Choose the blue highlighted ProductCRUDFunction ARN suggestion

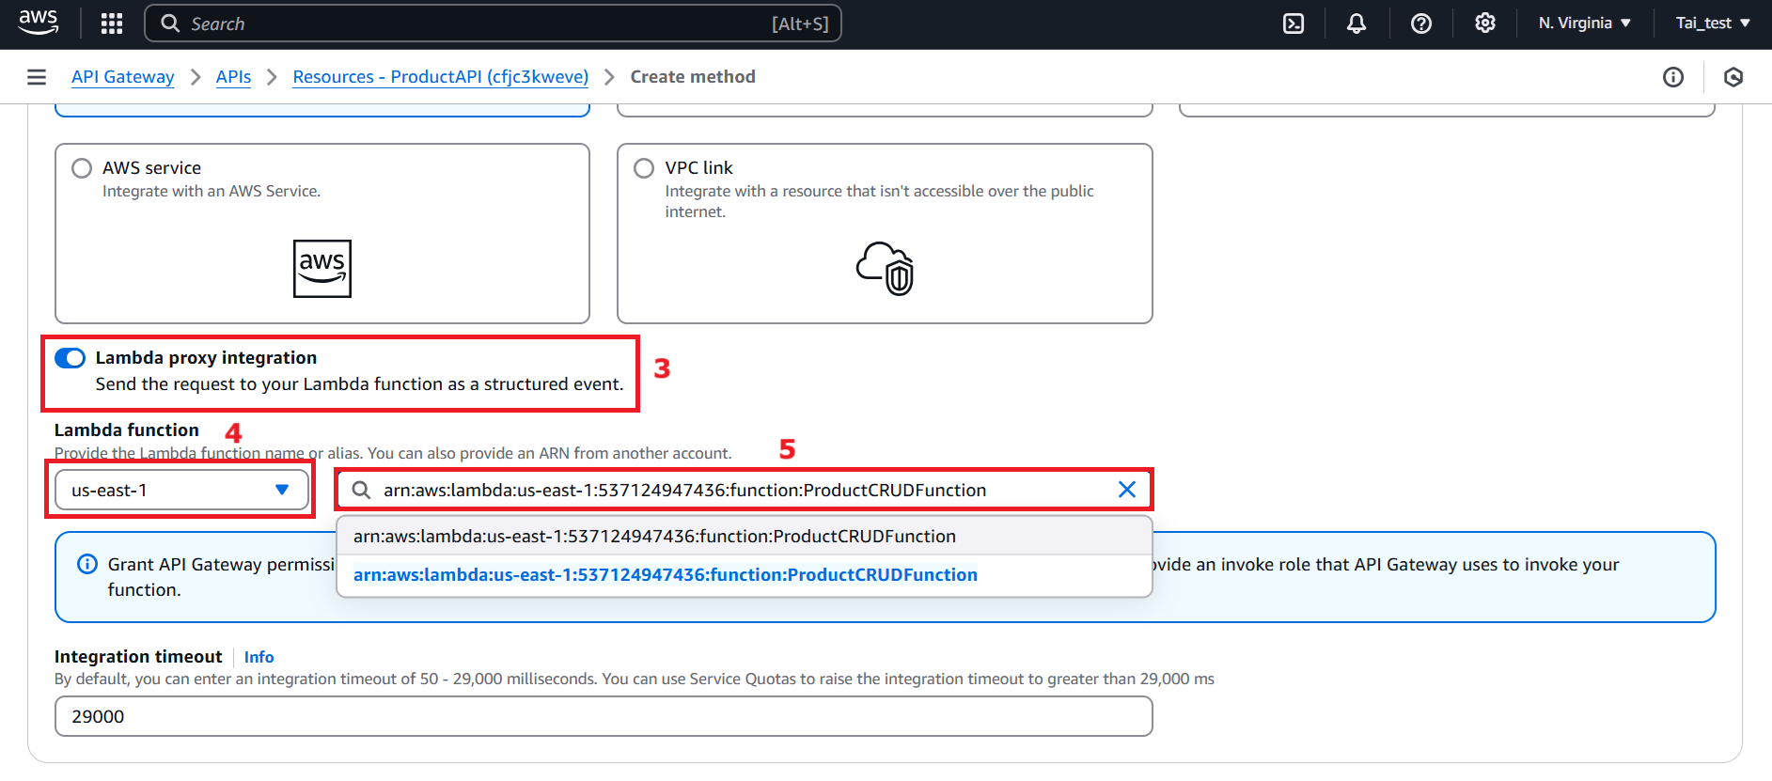[x=745, y=575]
